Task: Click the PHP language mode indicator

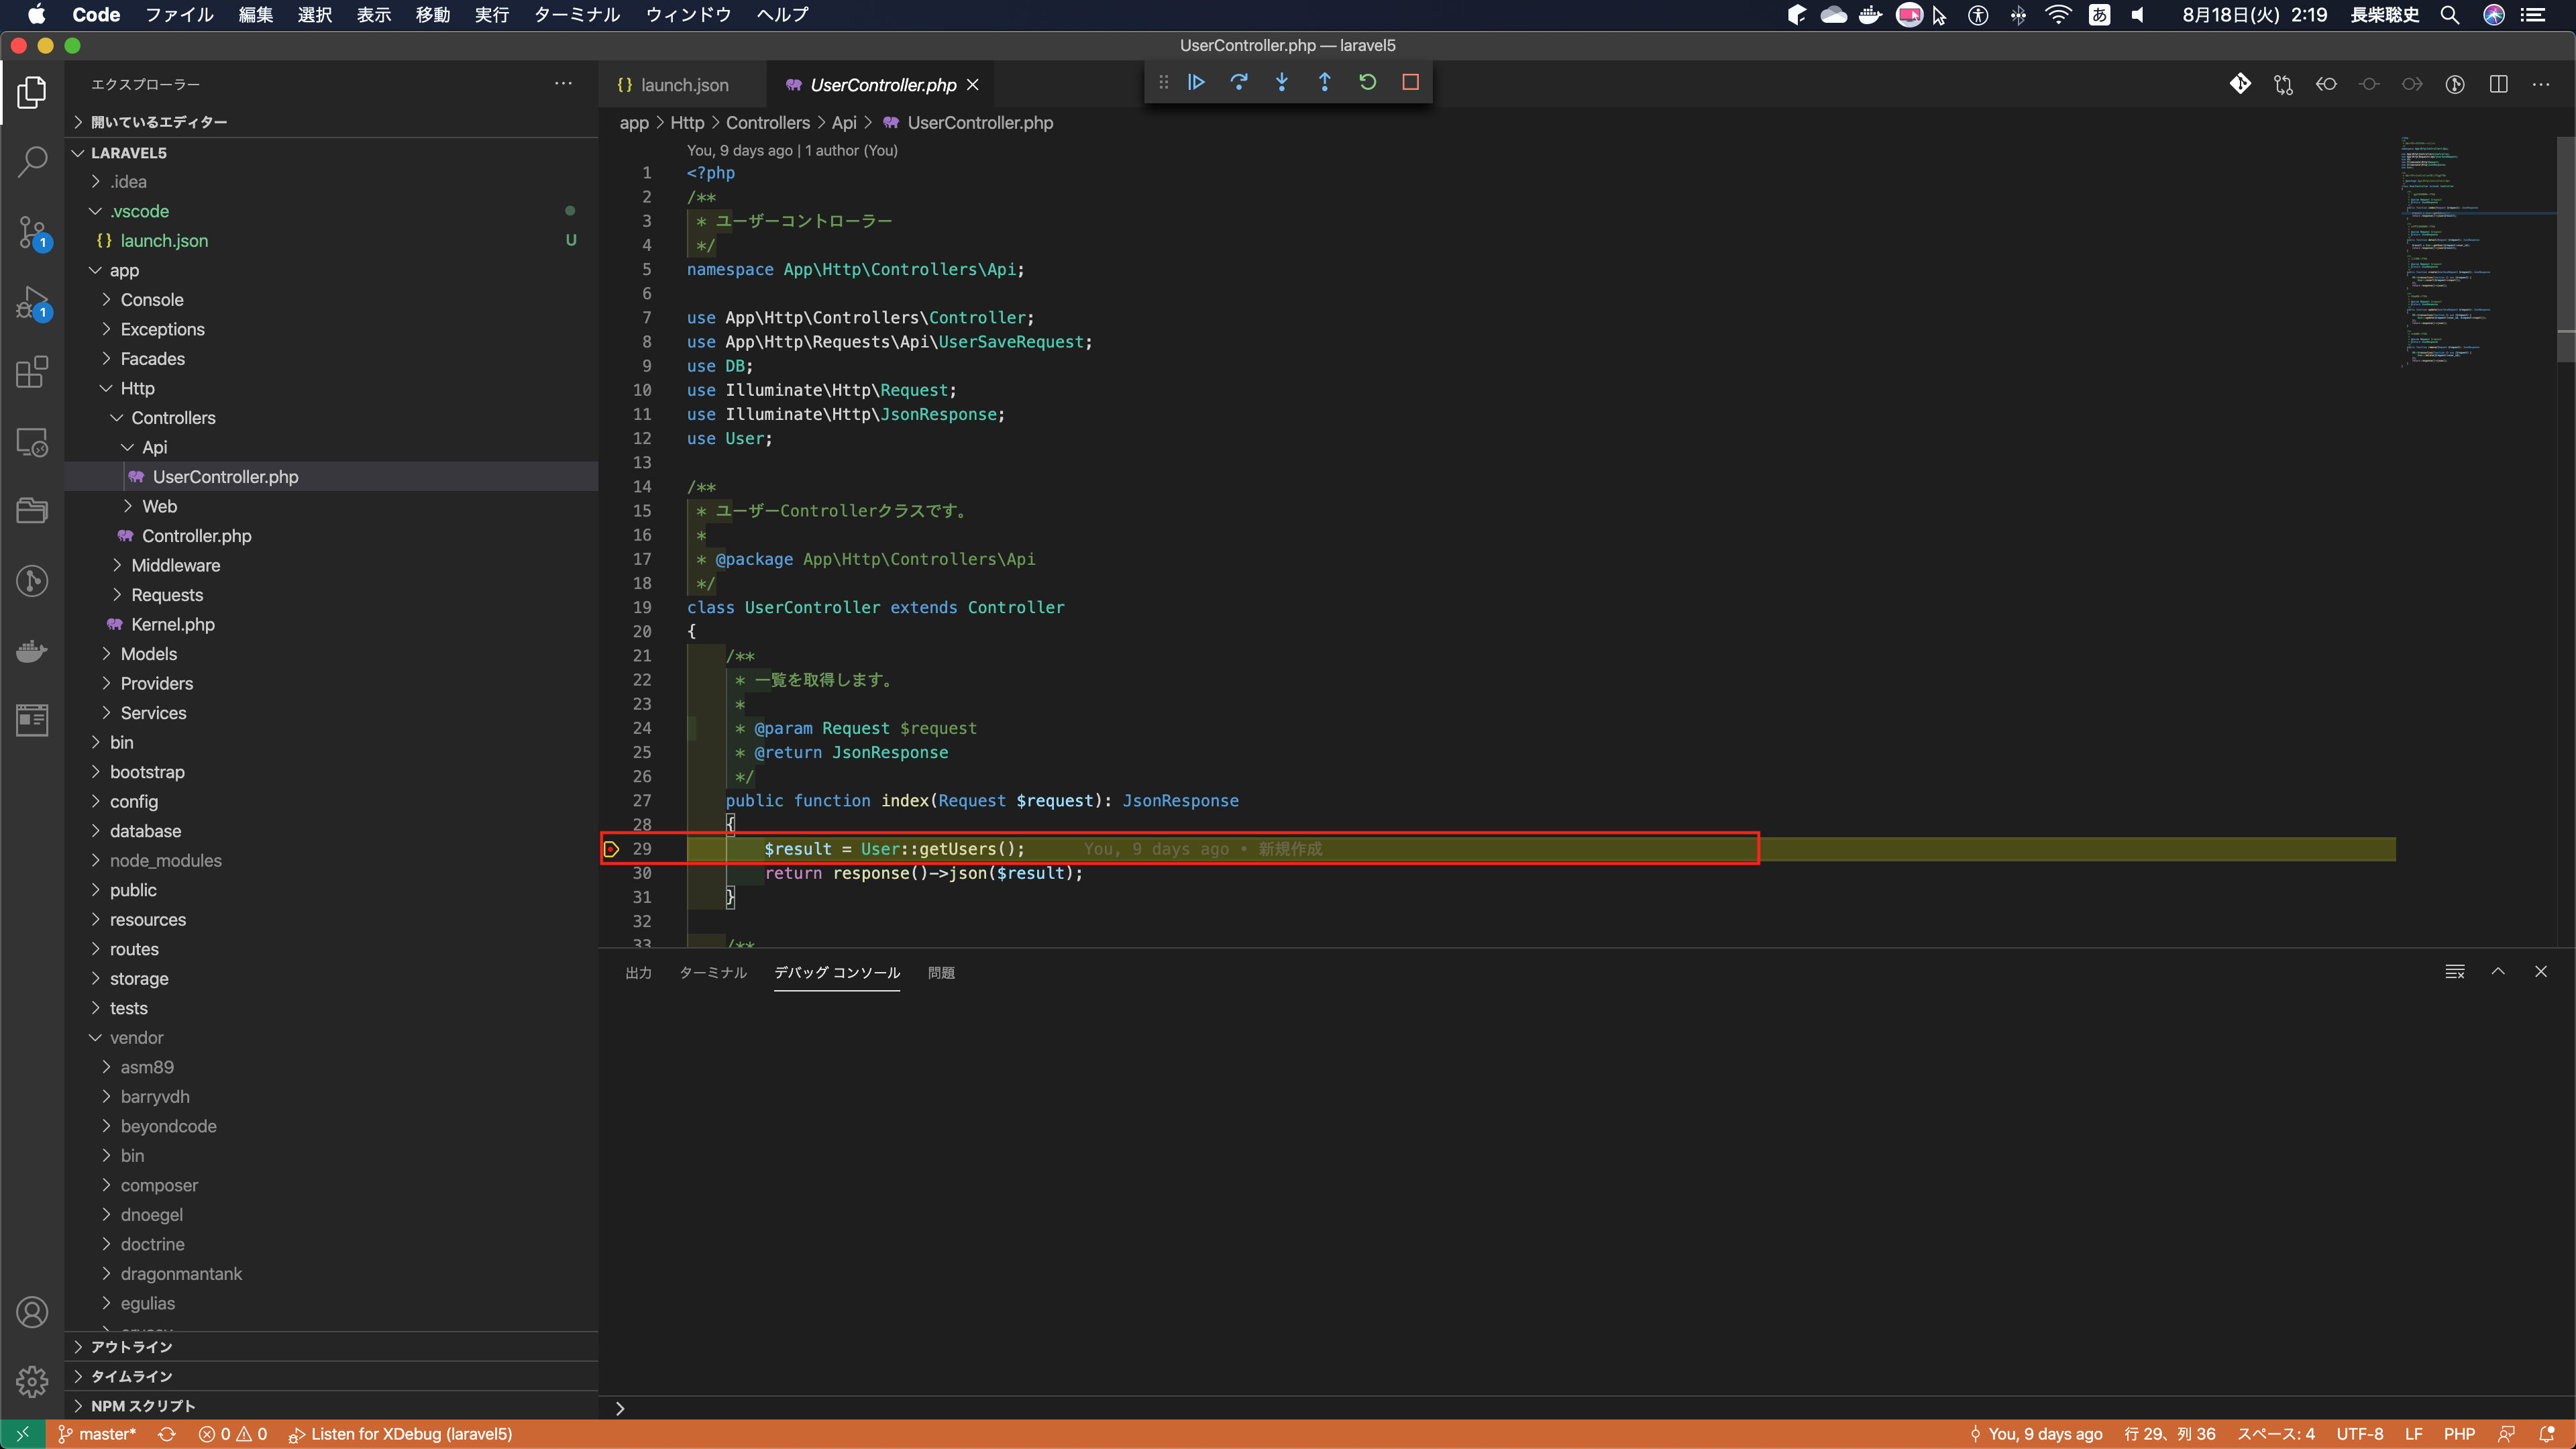Action: tap(2459, 1433)
